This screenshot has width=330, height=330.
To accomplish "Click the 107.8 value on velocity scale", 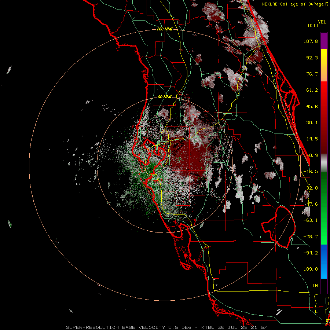I will [311, 41].
